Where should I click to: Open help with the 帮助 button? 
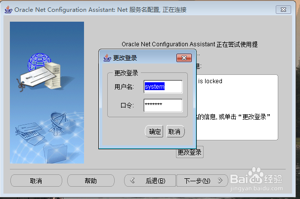[x=90, y=181]
